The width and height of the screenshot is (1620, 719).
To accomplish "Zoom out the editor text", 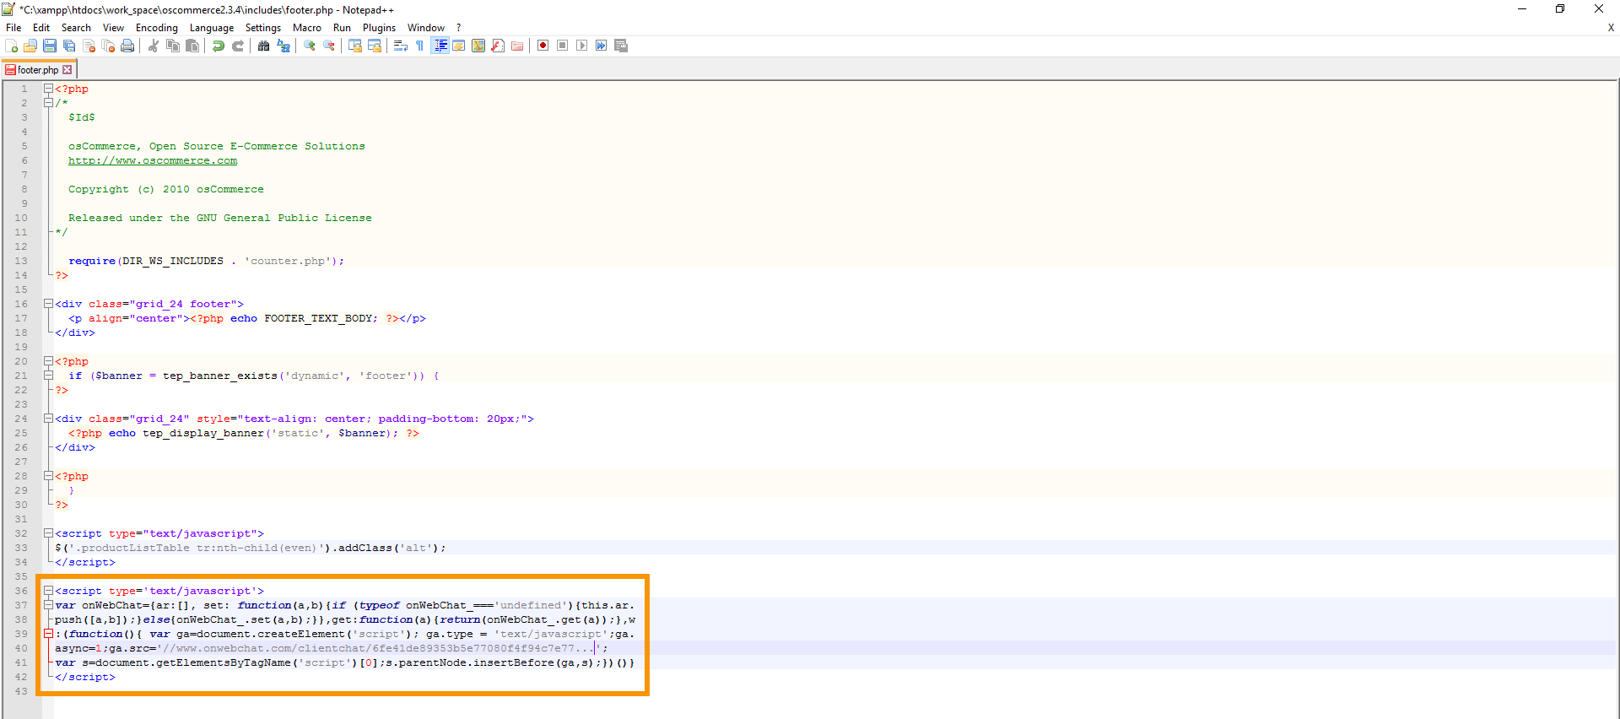I will pyautogui.click(x=329, y=46).
